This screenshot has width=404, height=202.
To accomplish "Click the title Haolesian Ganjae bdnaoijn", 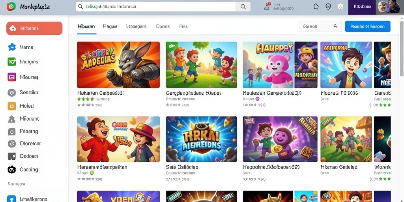I will coord(271,93).
